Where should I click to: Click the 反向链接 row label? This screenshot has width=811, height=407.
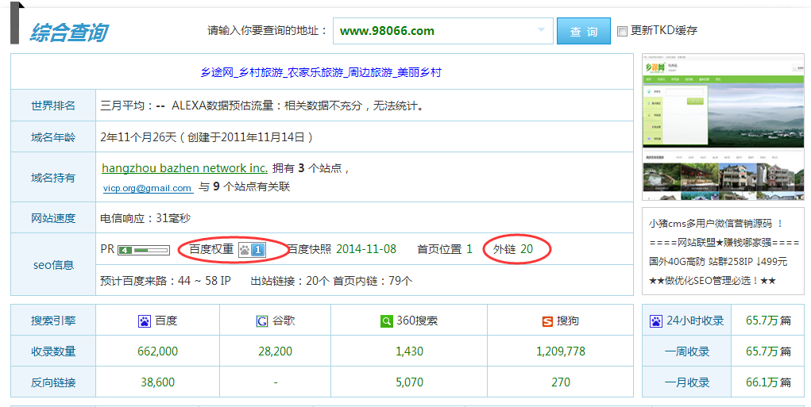(x=53, y=382)
